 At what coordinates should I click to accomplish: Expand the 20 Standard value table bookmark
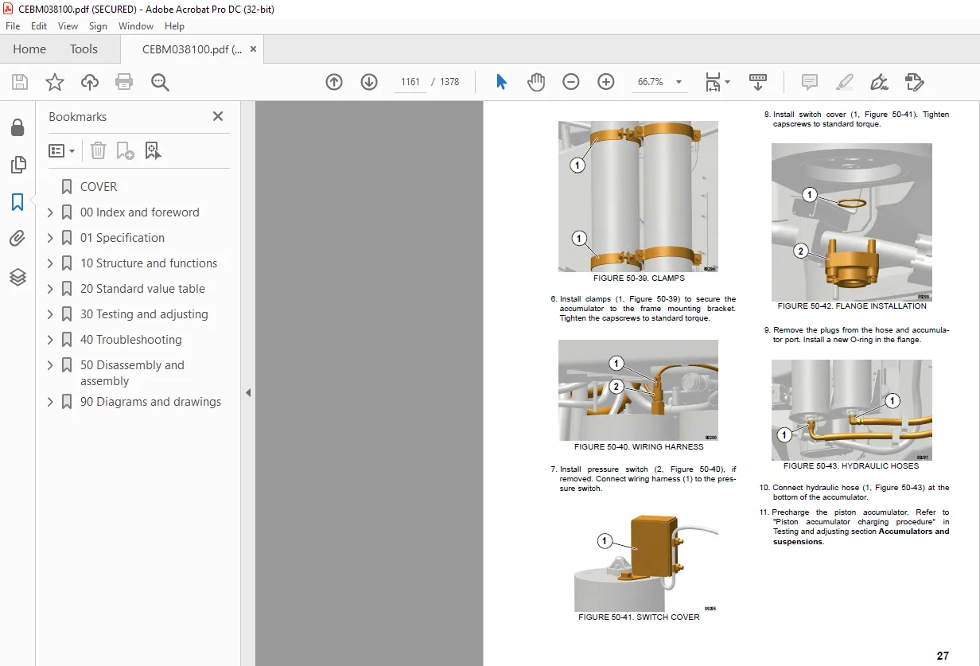coord(50,289)
